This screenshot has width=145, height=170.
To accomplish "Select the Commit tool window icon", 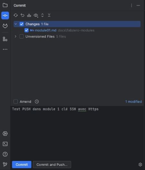I will click(5, 16).
